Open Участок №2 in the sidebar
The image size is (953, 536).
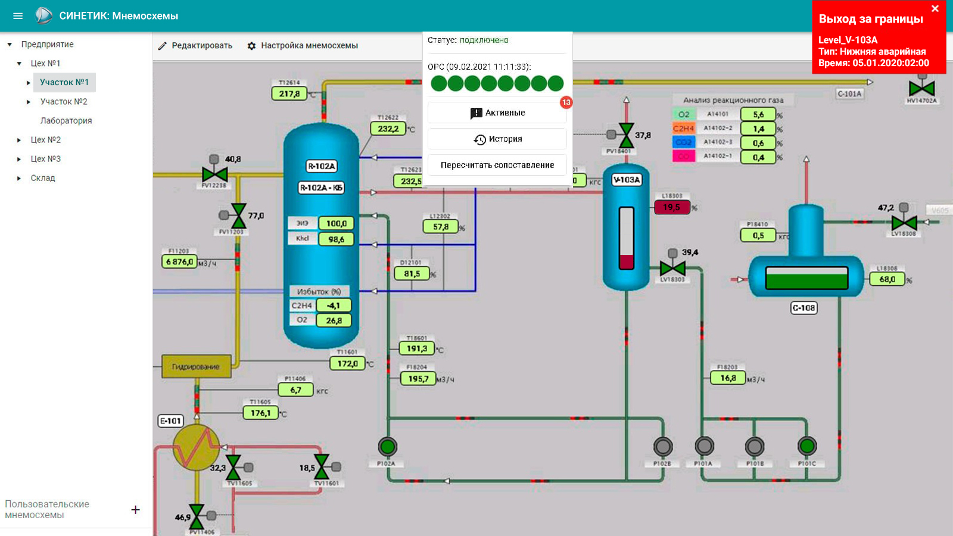[x=64, y=102]
